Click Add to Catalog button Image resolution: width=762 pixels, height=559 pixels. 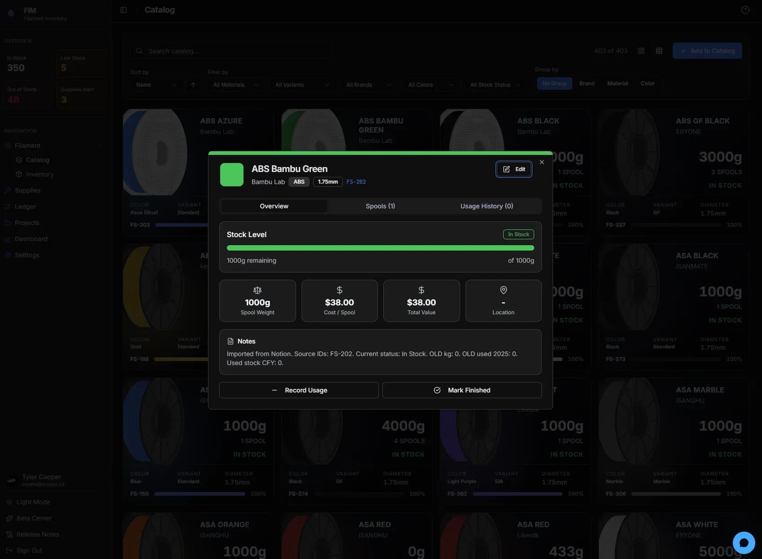tap(707, 51)
